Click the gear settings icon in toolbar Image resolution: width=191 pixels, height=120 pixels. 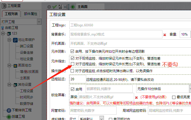click(49, 7)
